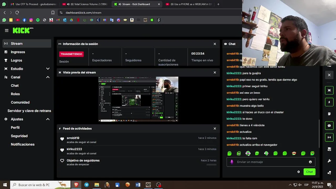The image size is (336, 189).
Task: Close the Información de la sesión panel
Action: coord(215,44)
